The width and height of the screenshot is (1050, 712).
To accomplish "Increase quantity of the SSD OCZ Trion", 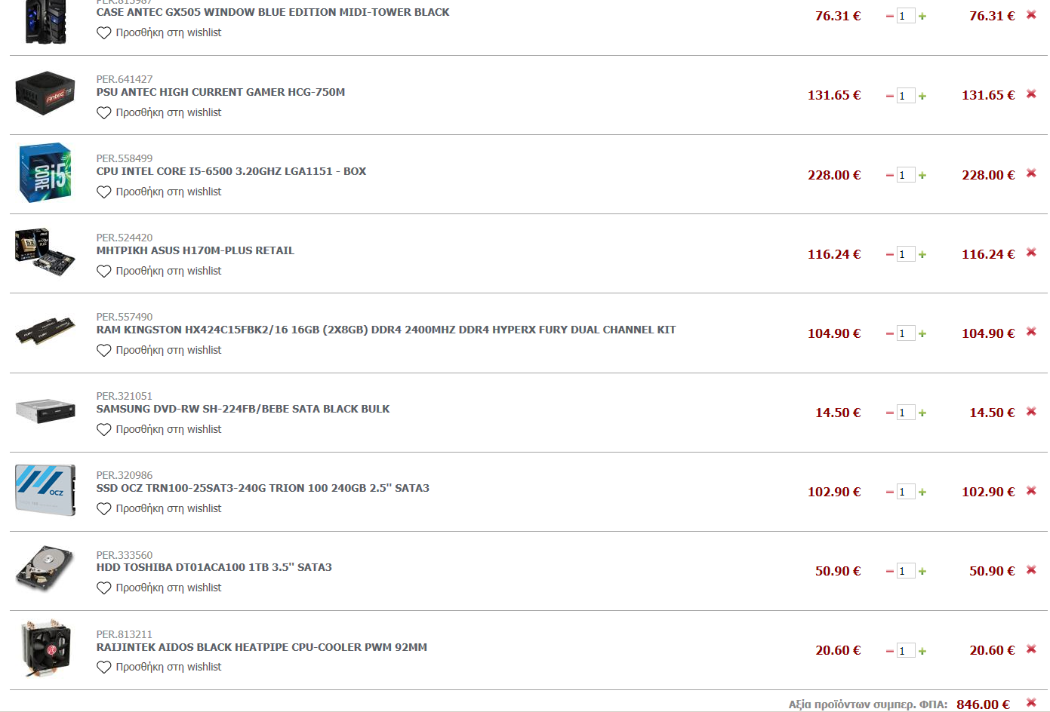I will pyautogui.click(x=922, y=493).
